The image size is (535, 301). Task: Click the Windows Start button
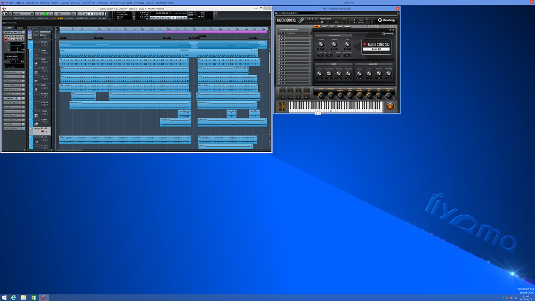tap(5, 297)
